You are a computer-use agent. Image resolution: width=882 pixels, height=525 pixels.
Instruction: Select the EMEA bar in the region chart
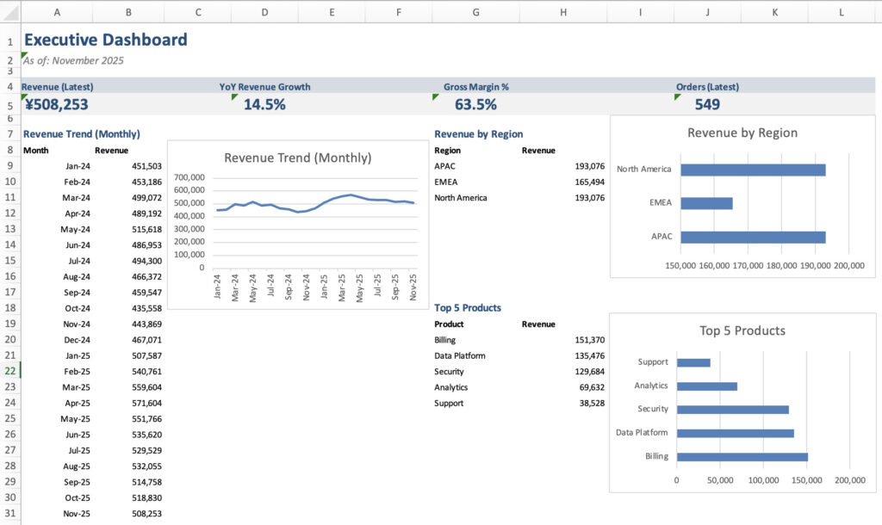click(706, 203)
